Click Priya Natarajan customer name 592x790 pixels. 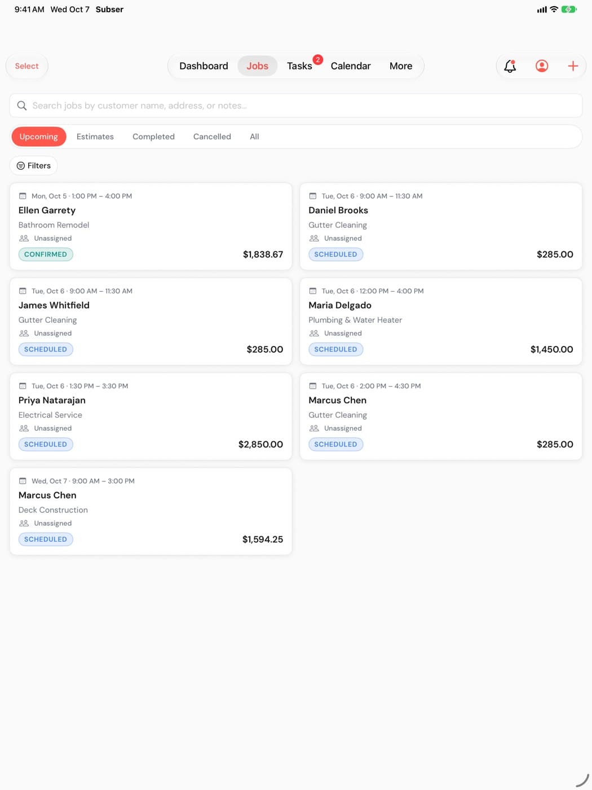52,400
